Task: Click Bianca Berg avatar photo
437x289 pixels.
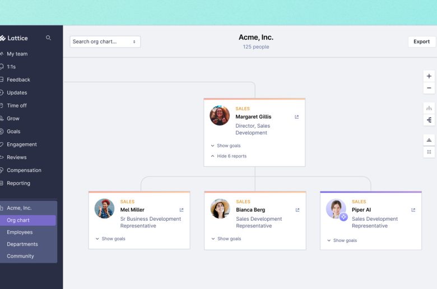Action: 220,208
